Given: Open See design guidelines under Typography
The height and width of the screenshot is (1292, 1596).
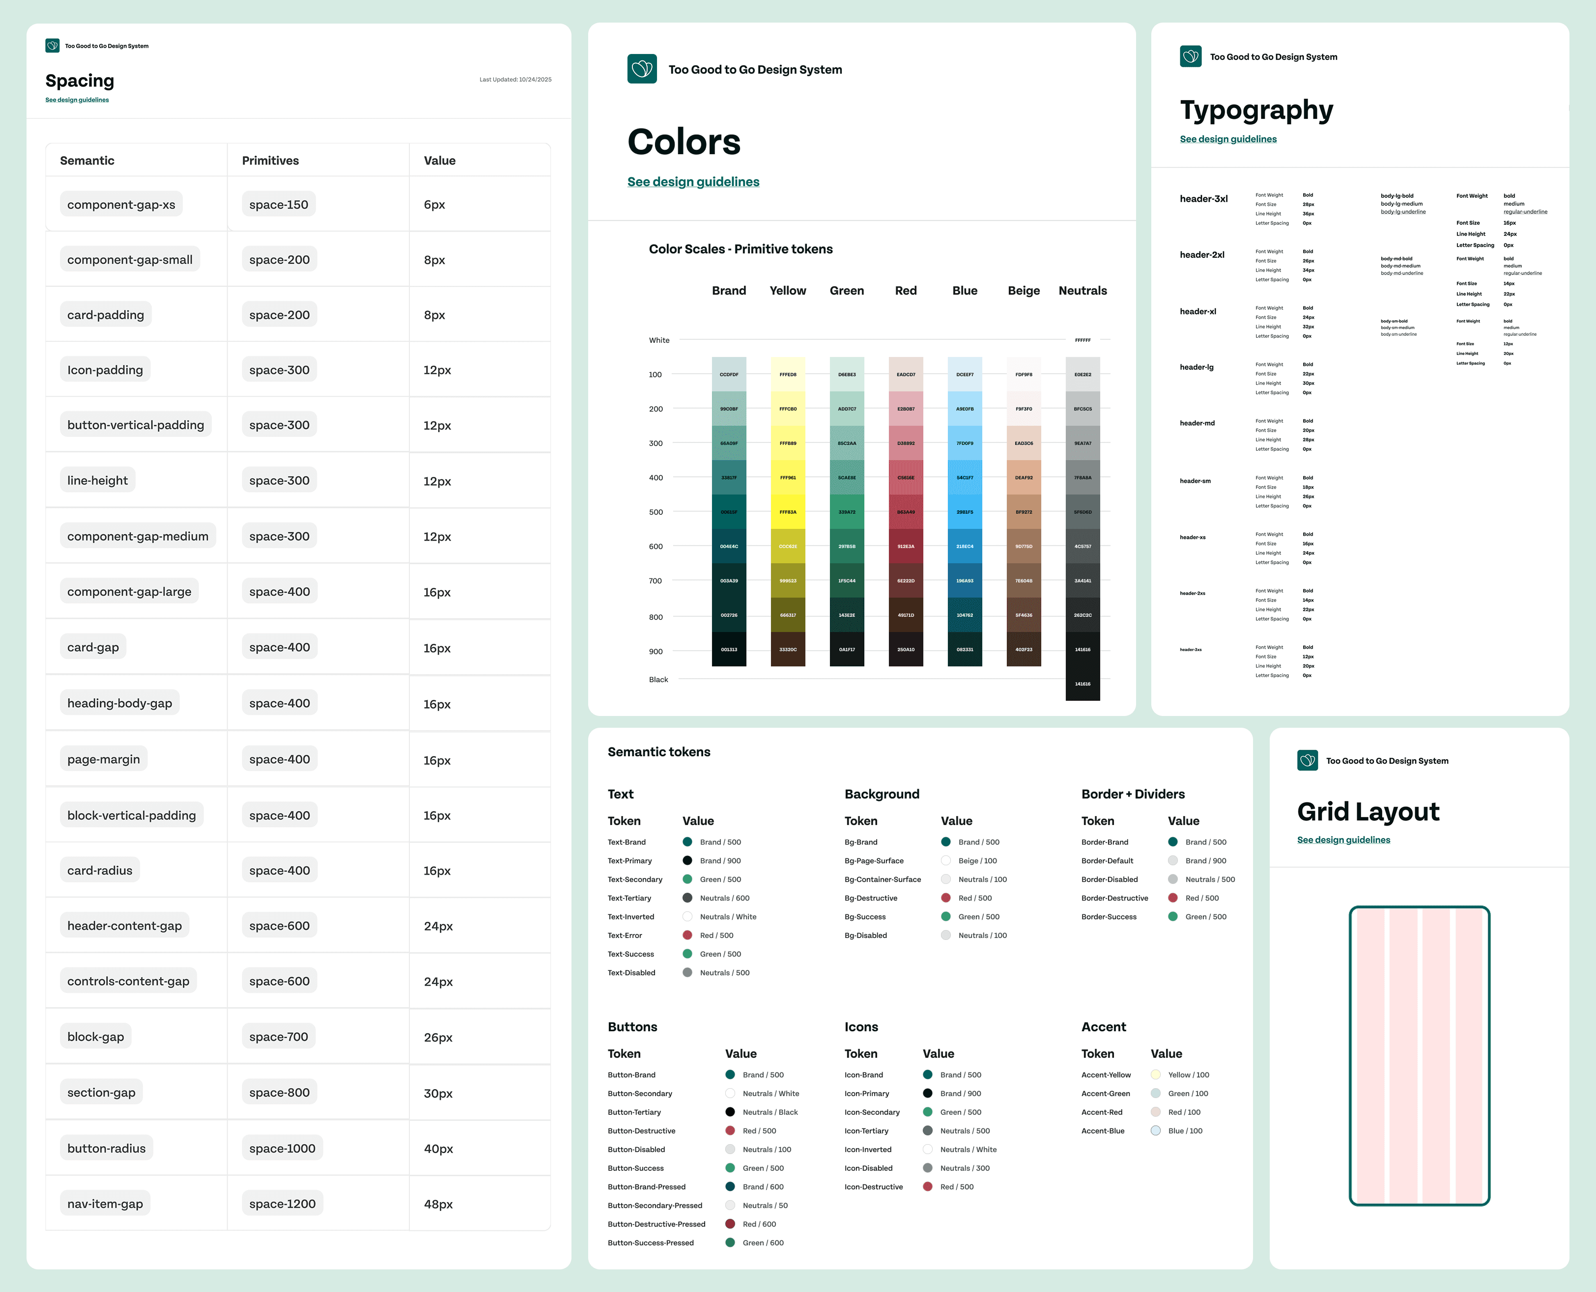Looking at the screenshot, I should tap(1227, 139).
